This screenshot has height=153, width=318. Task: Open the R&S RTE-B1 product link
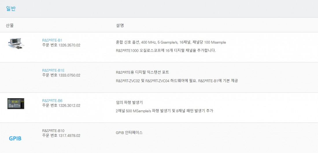[x=52, y=40]
